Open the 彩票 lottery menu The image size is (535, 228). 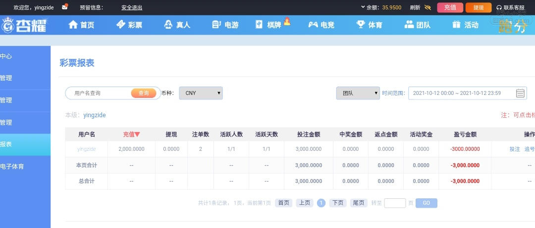click(x=129, y=25)
